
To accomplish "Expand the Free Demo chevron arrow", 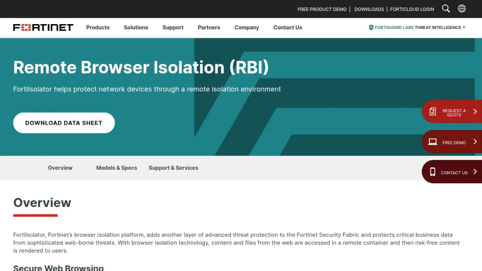I will pos(475,141).
